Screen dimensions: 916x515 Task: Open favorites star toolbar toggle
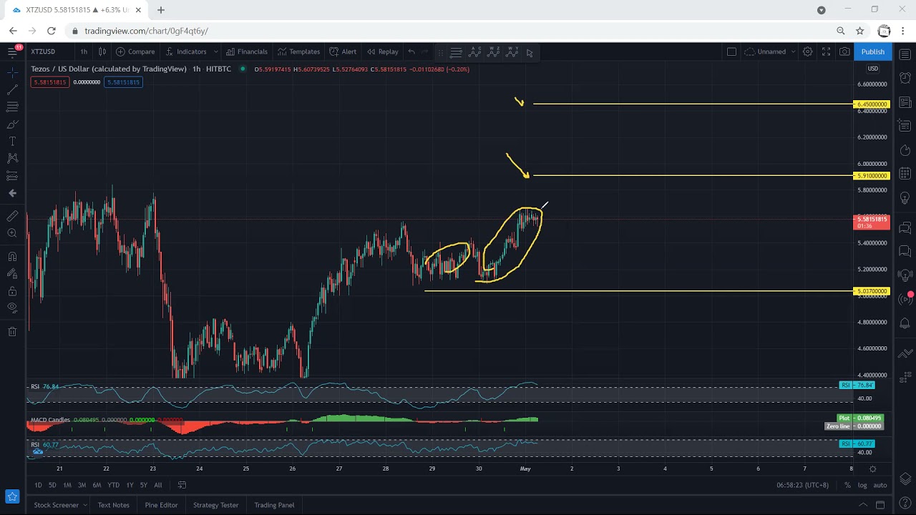(x=12, y=496)
